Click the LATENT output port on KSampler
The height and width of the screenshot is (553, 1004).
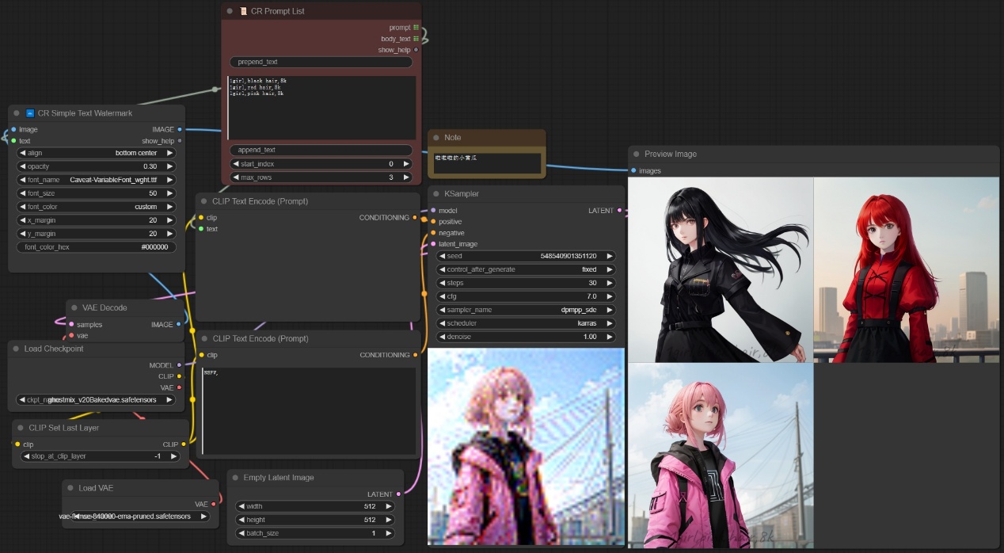tap(619, 211)
